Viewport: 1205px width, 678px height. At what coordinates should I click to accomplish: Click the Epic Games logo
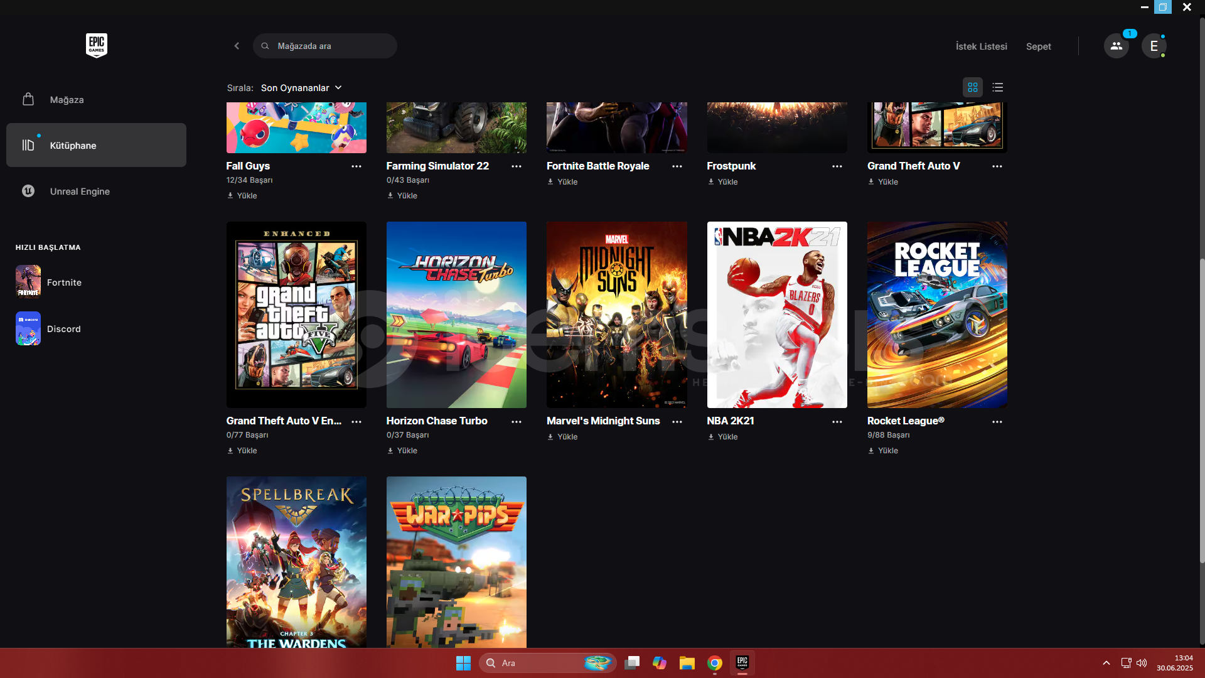pyautogui.click(x=97, y=45)
